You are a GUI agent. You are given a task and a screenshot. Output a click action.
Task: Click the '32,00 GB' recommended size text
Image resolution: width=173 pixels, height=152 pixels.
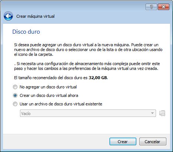[x=98, y=78]
